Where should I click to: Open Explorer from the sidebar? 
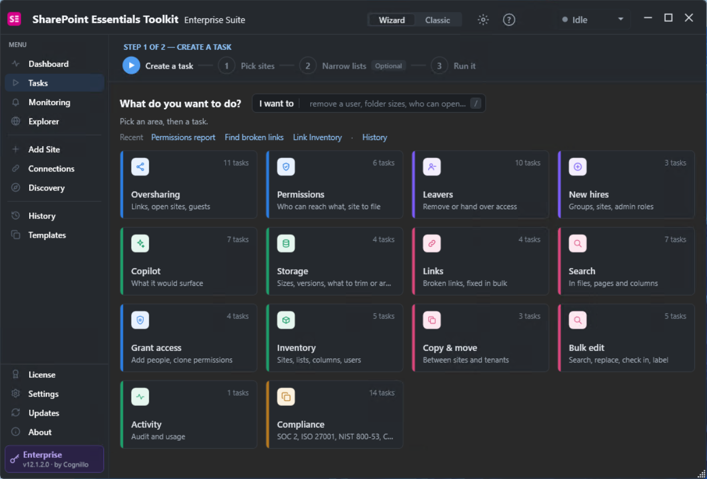[x=54, y=121]
